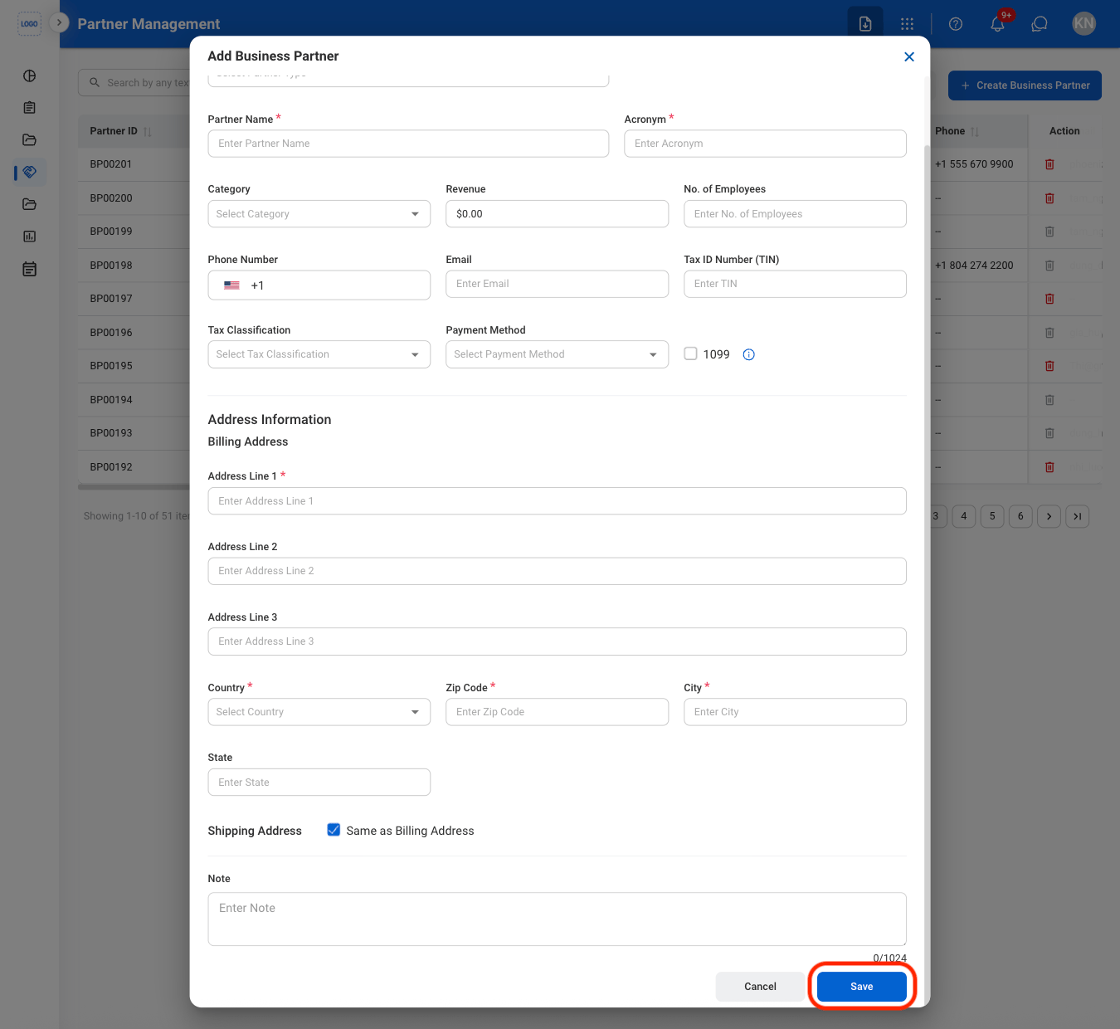
Task: Click the Enter Zip Code field
Action: pos(557,712)
